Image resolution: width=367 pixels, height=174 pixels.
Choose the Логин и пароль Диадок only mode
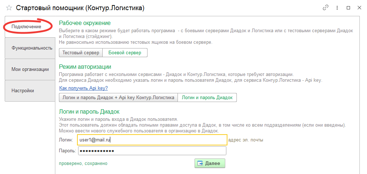[x=208, y=98]
